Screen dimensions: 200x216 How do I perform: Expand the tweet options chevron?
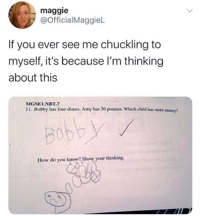click(190, 11)
